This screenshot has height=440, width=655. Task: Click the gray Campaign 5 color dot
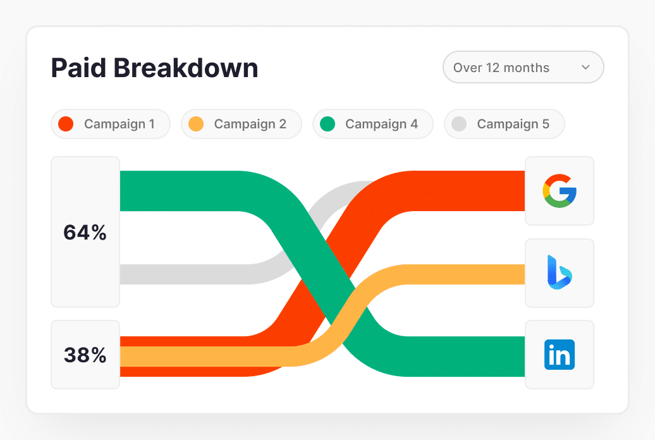(x=459, y=124)
